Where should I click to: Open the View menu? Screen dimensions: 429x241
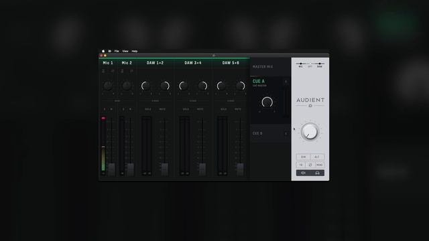click(125, 51)
